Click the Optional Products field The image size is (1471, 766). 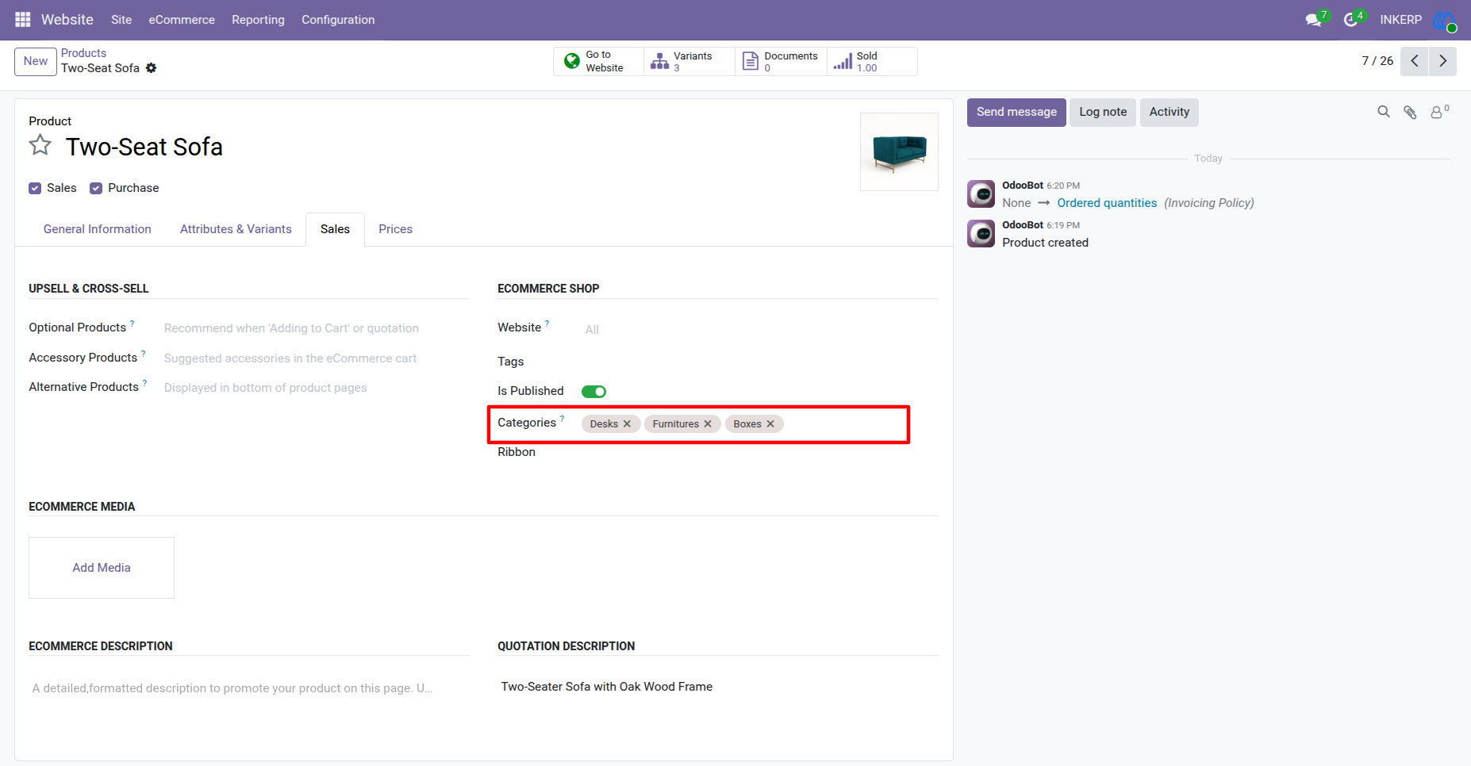[316, 328]
